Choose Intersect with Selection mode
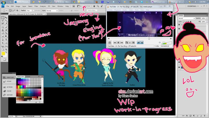 pos(17,10)
